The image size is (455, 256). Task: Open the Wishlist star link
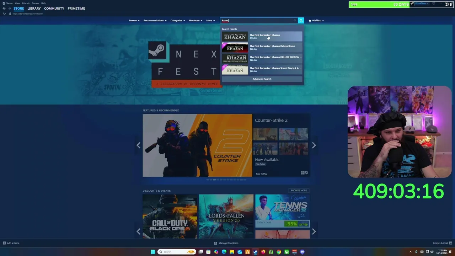316,20
